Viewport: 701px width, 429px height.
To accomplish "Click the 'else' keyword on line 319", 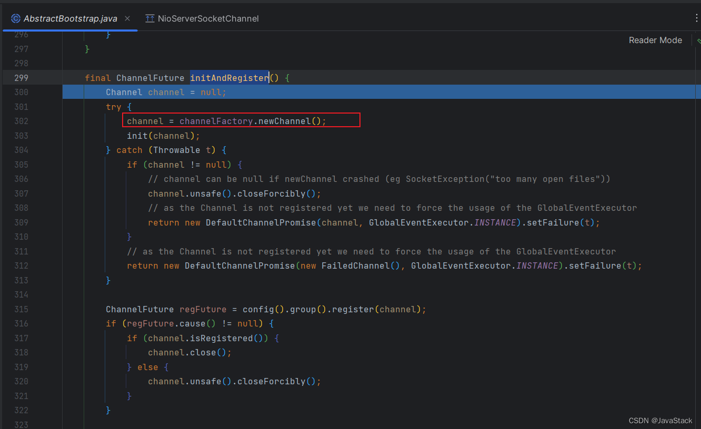I will [147, 367].
